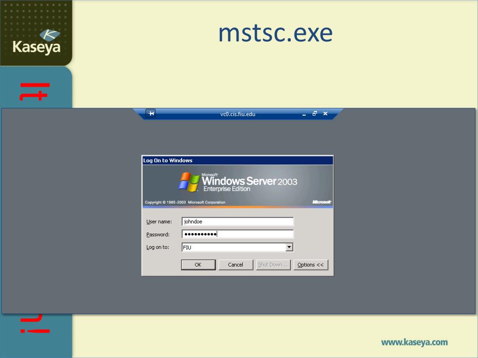Image resolution: width=478 pixels, height=358 pixels.
Task: Click the Shut Down... button
Action: (273, 265)
